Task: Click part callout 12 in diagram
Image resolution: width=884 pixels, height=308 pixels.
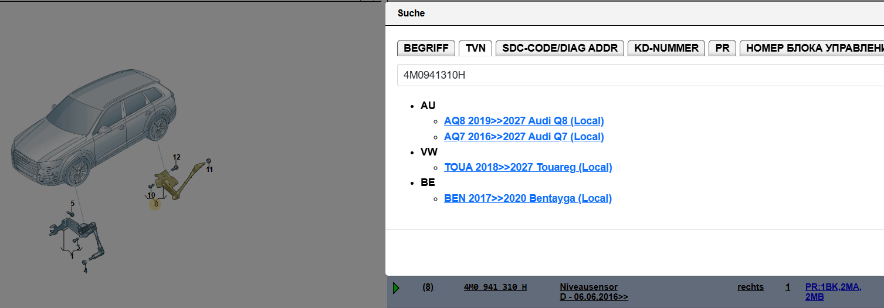Action: point(177,157)
